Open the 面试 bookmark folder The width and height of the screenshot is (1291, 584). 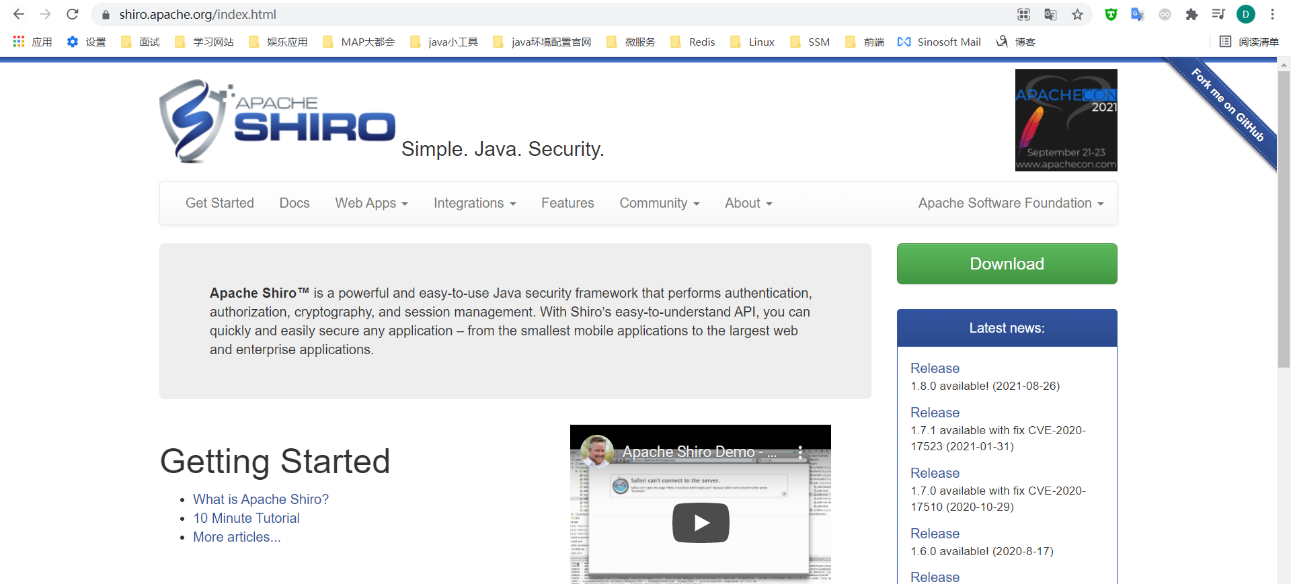coord(140,42)
